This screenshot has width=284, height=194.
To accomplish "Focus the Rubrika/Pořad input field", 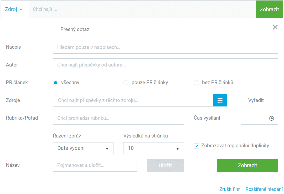I will [118, 118].
